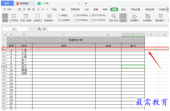Open 页面布局 Page Layout tab
Viewport: 170px width, 111px height.
pyautogui.click(x=75, y=10)
